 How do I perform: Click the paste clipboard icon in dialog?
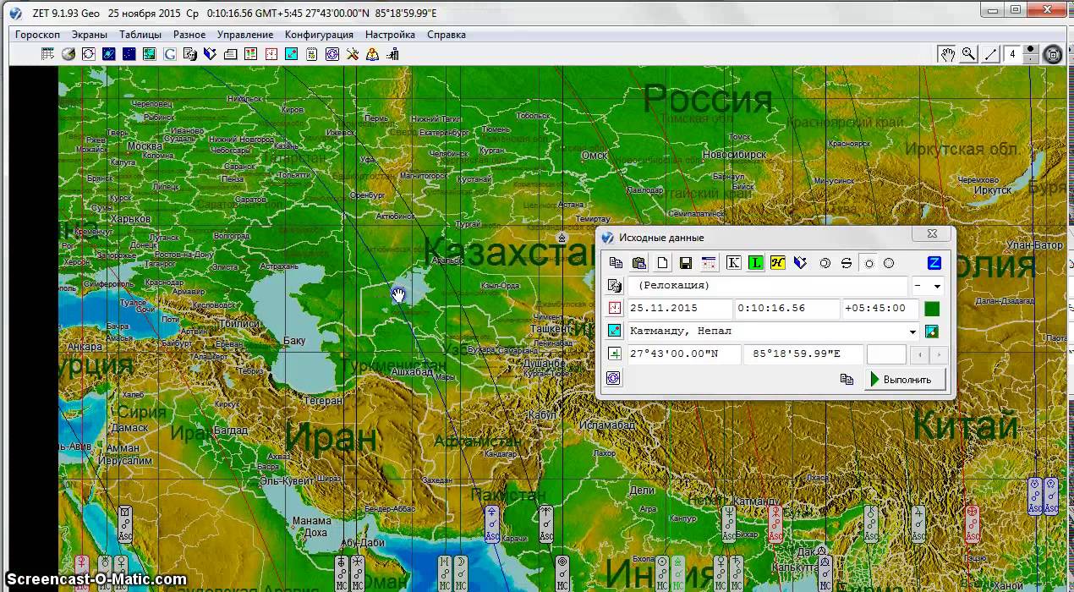pyautogui.click(x=639, y=263)
